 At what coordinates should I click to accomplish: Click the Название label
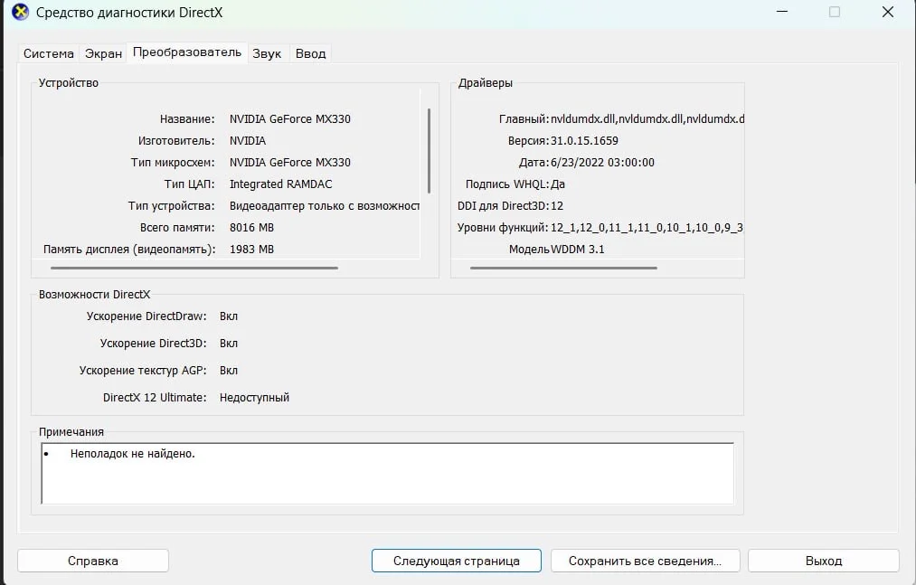point(187,118)
